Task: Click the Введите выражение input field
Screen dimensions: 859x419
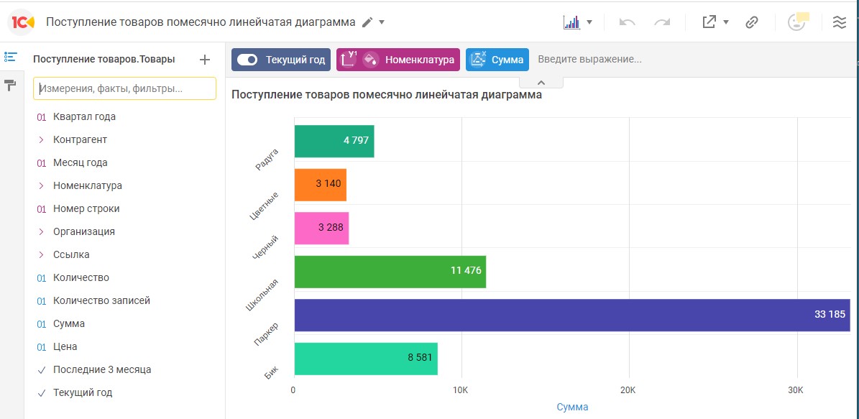Action: click(x=589, y=60)
